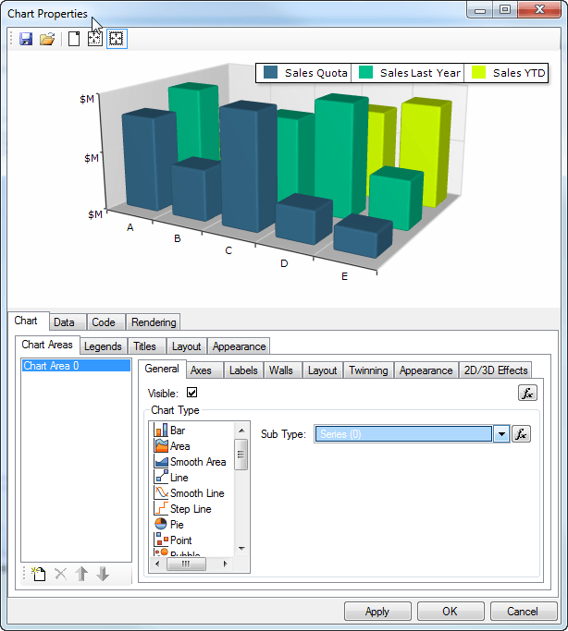The height and width of the screenshot is (631, 568).
Task: Toggle the Visible checkbox
Action: coord(192,393)
